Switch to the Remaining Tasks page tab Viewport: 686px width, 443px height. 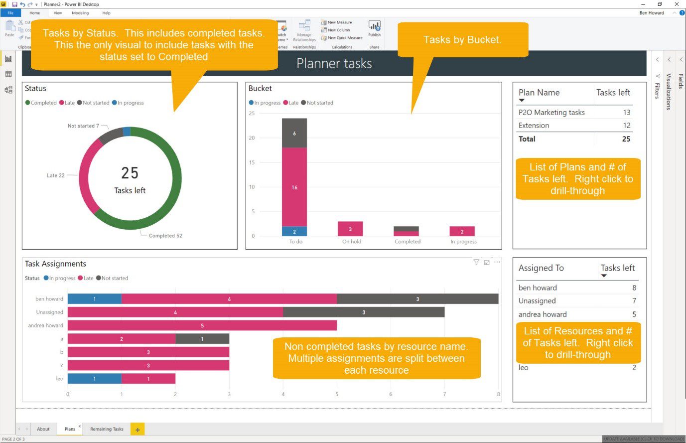[x=107, y=429]
